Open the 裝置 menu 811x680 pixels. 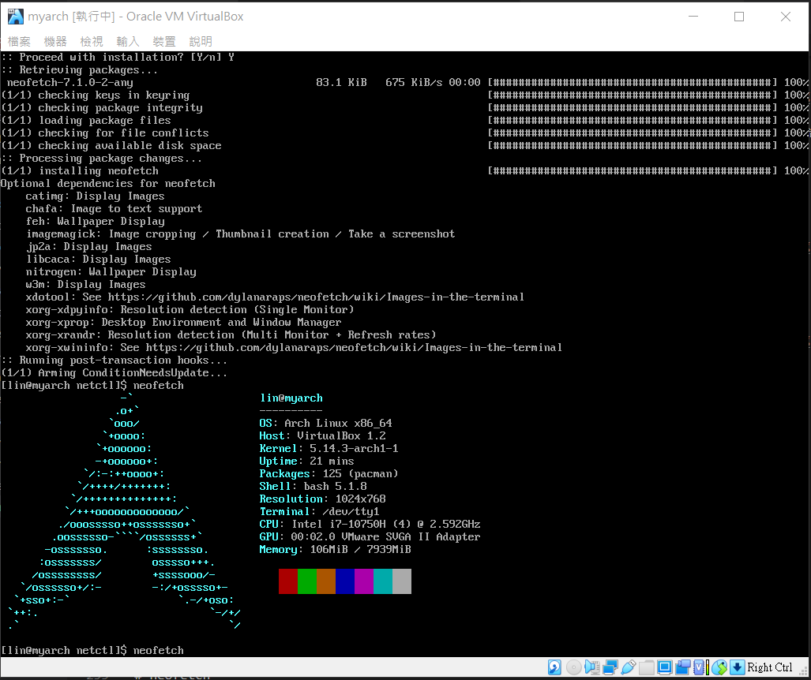pyautogui.click(x=164, y=41)
